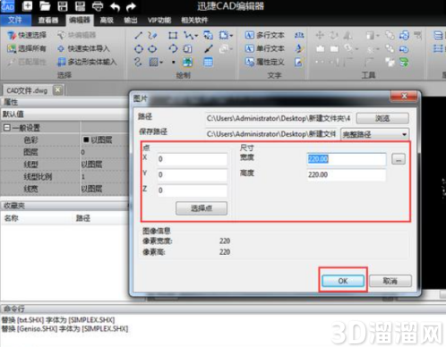Confirm the image dialog with OK
446x347 pixels.
point(343,281)
